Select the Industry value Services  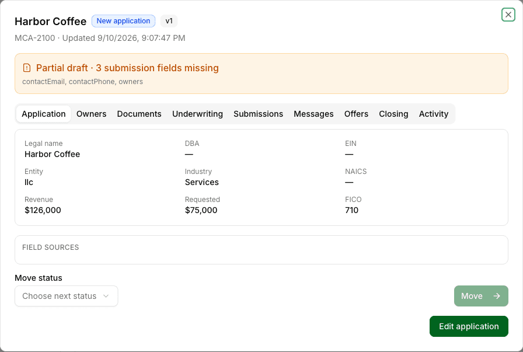click(202, 182)
